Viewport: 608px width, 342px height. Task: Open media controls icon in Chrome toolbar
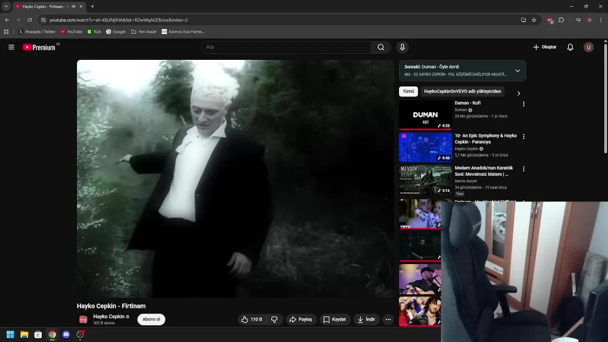click(578, 20)
